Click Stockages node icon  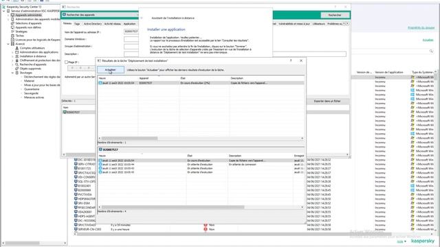16,73
